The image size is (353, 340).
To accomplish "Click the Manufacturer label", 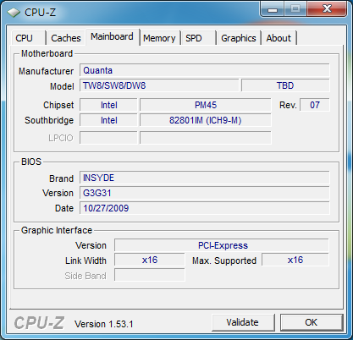I will click(x=46, y=71).
